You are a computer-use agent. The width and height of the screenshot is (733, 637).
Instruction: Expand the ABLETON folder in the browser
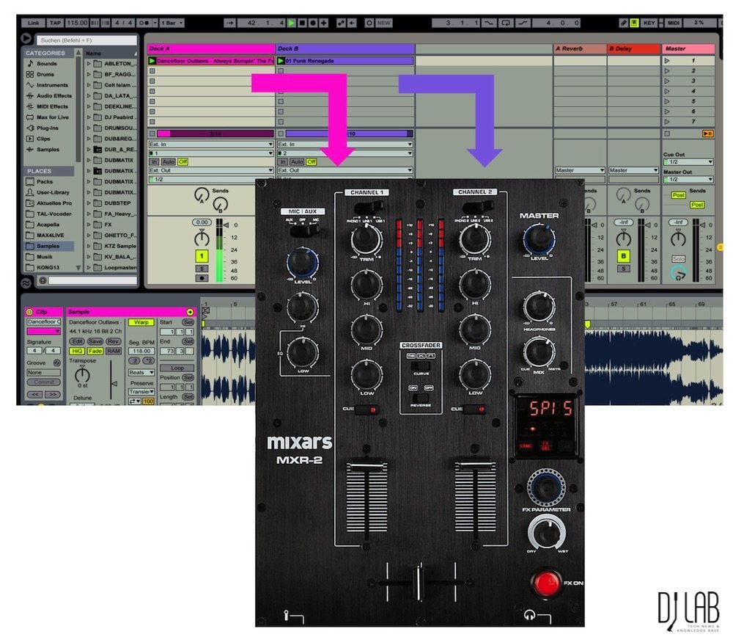(89, 64)
